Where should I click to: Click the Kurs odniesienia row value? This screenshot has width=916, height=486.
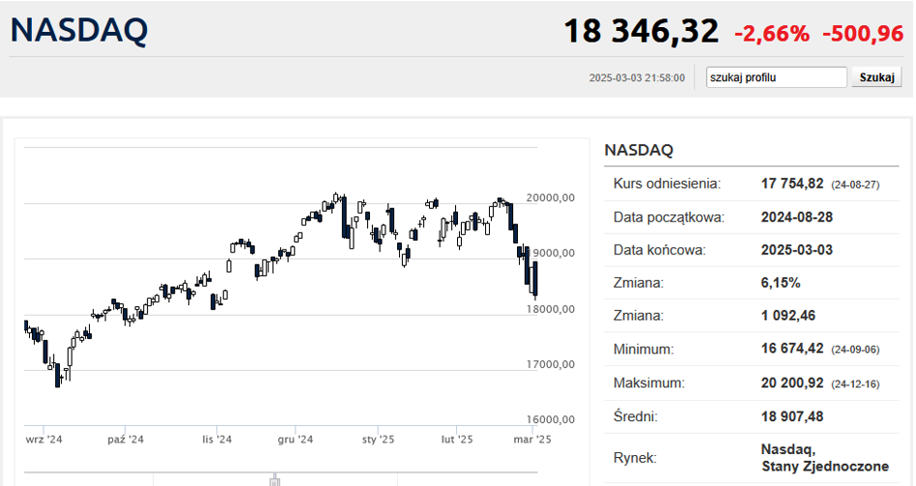click(792, 184)
